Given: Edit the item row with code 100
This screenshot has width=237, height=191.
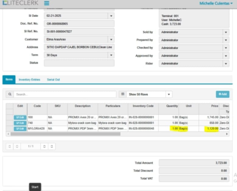Looking at the screenshot, I should 20,117.
